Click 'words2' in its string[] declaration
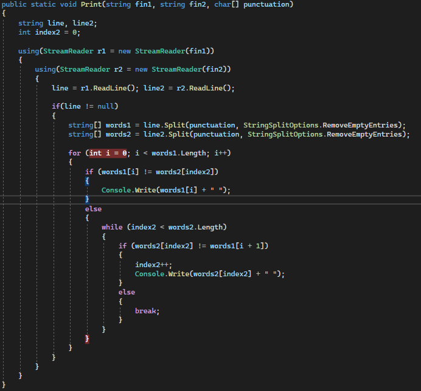The height and width of the screenshot is (391, 421). (118, 134)
